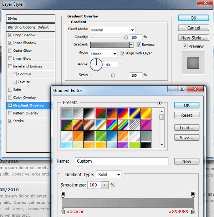Select the top-right opacity stop

[x=193, y=195]
